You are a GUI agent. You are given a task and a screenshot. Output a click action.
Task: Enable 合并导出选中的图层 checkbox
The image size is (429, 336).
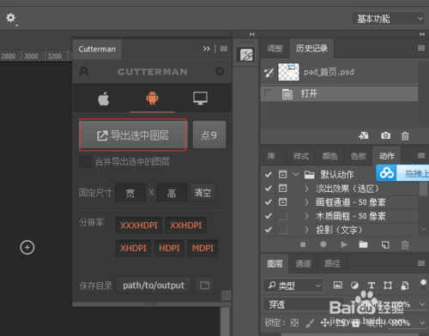[85, 162]
